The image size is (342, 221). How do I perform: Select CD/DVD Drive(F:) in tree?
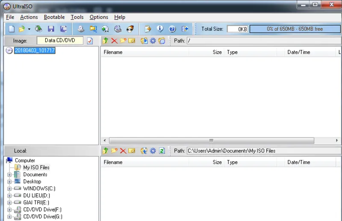[42, 209]
